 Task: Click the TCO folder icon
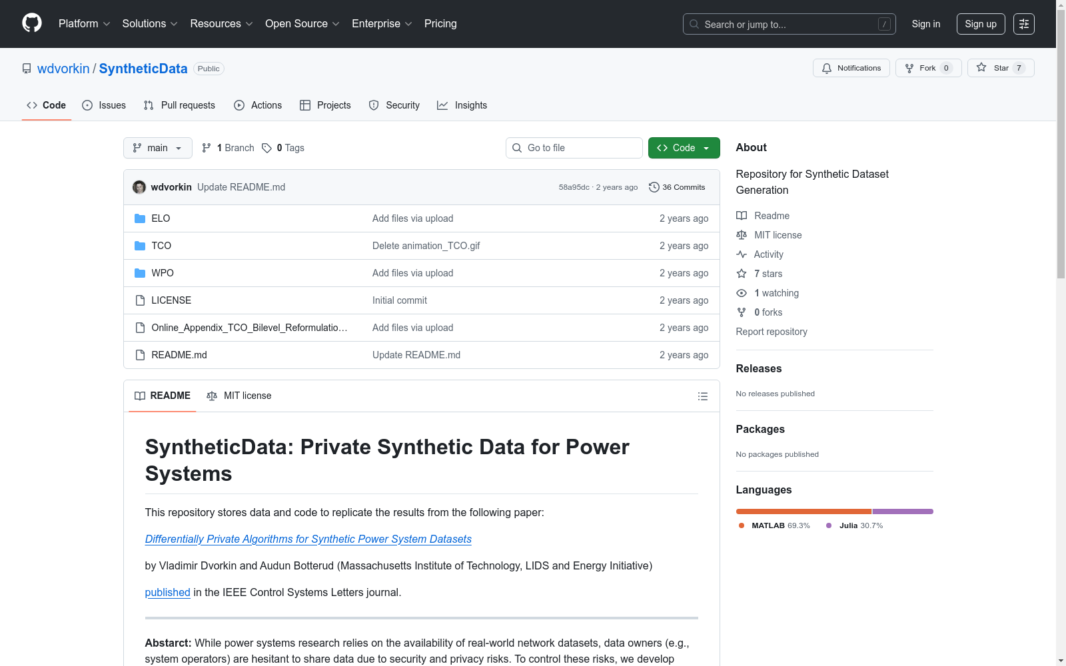point(140,246)
